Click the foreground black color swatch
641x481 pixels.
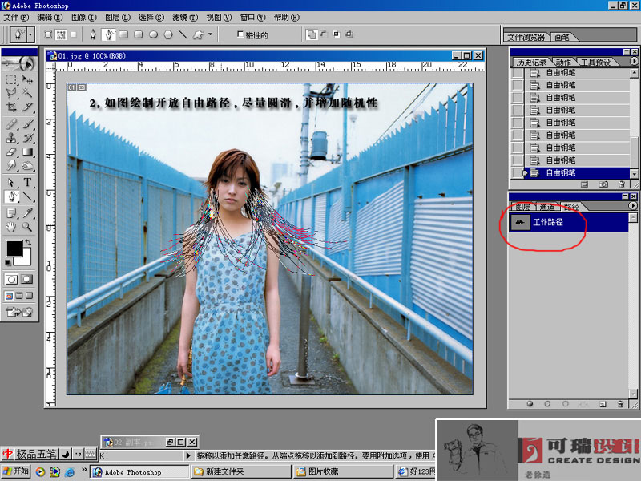[14, 249]
